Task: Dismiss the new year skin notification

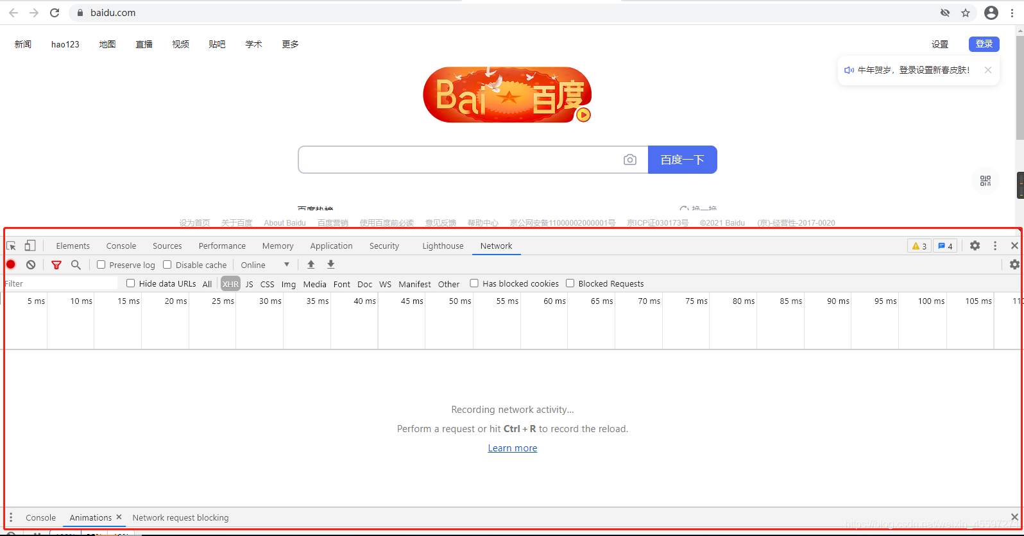Action: pyautogui.click(x=988, y=70)
